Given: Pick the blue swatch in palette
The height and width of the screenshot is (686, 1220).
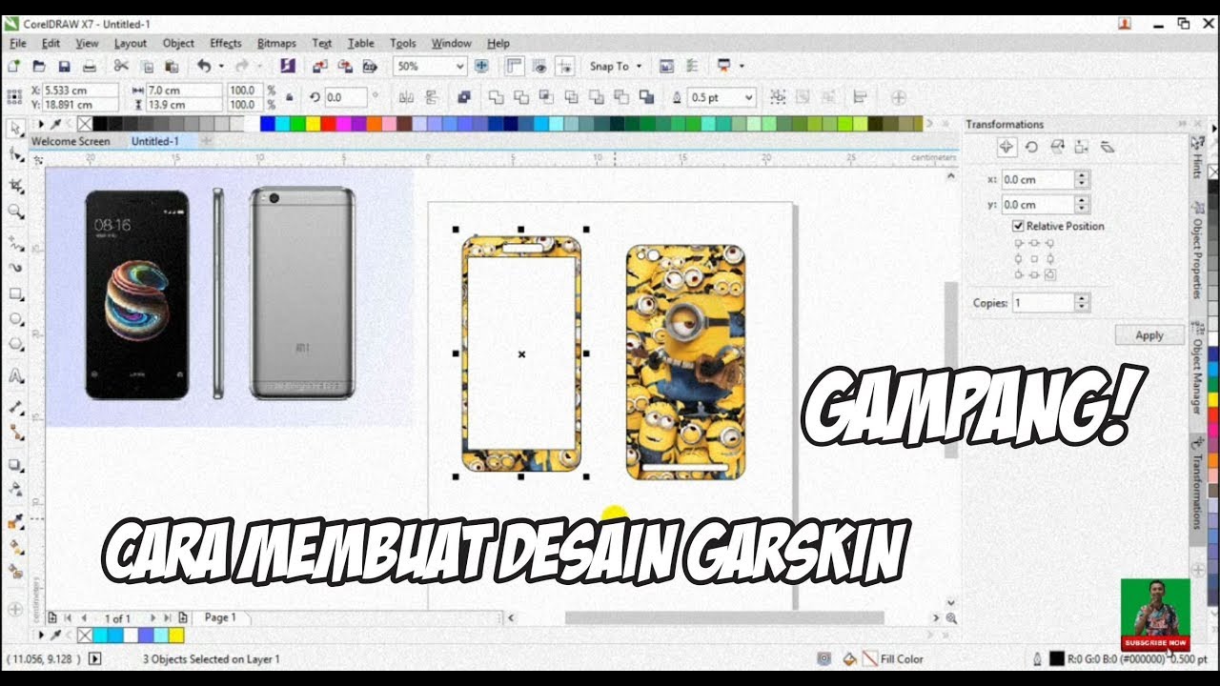Looking at the screenshot, I should 268,124.
